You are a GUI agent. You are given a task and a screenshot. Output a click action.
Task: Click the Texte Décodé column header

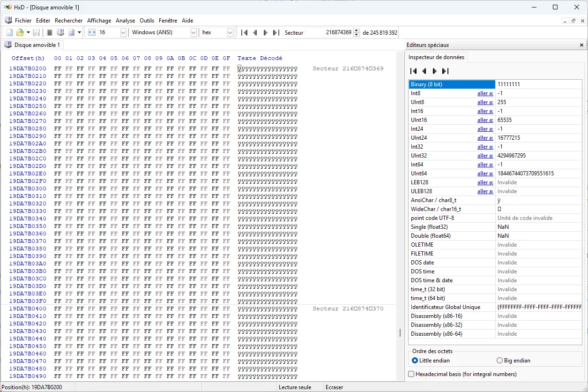(x=260, y=58)
